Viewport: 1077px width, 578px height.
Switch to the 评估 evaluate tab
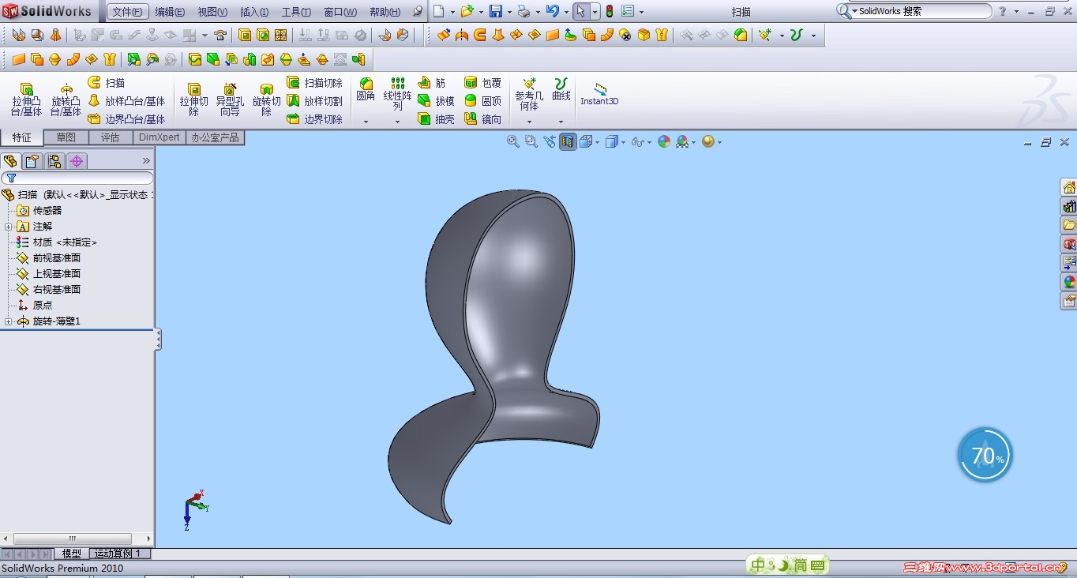click(x=110, y=137)
